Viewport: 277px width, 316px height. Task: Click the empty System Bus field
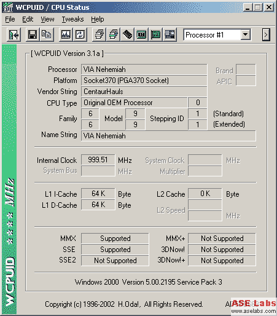98,171
